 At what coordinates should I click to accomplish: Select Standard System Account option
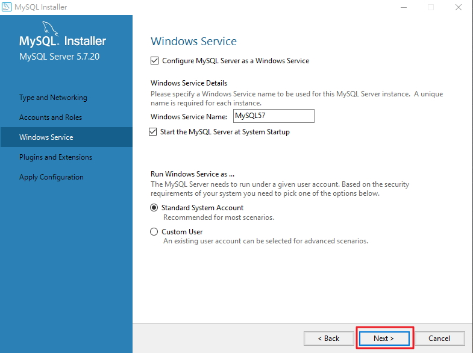(x=154, y=208)
